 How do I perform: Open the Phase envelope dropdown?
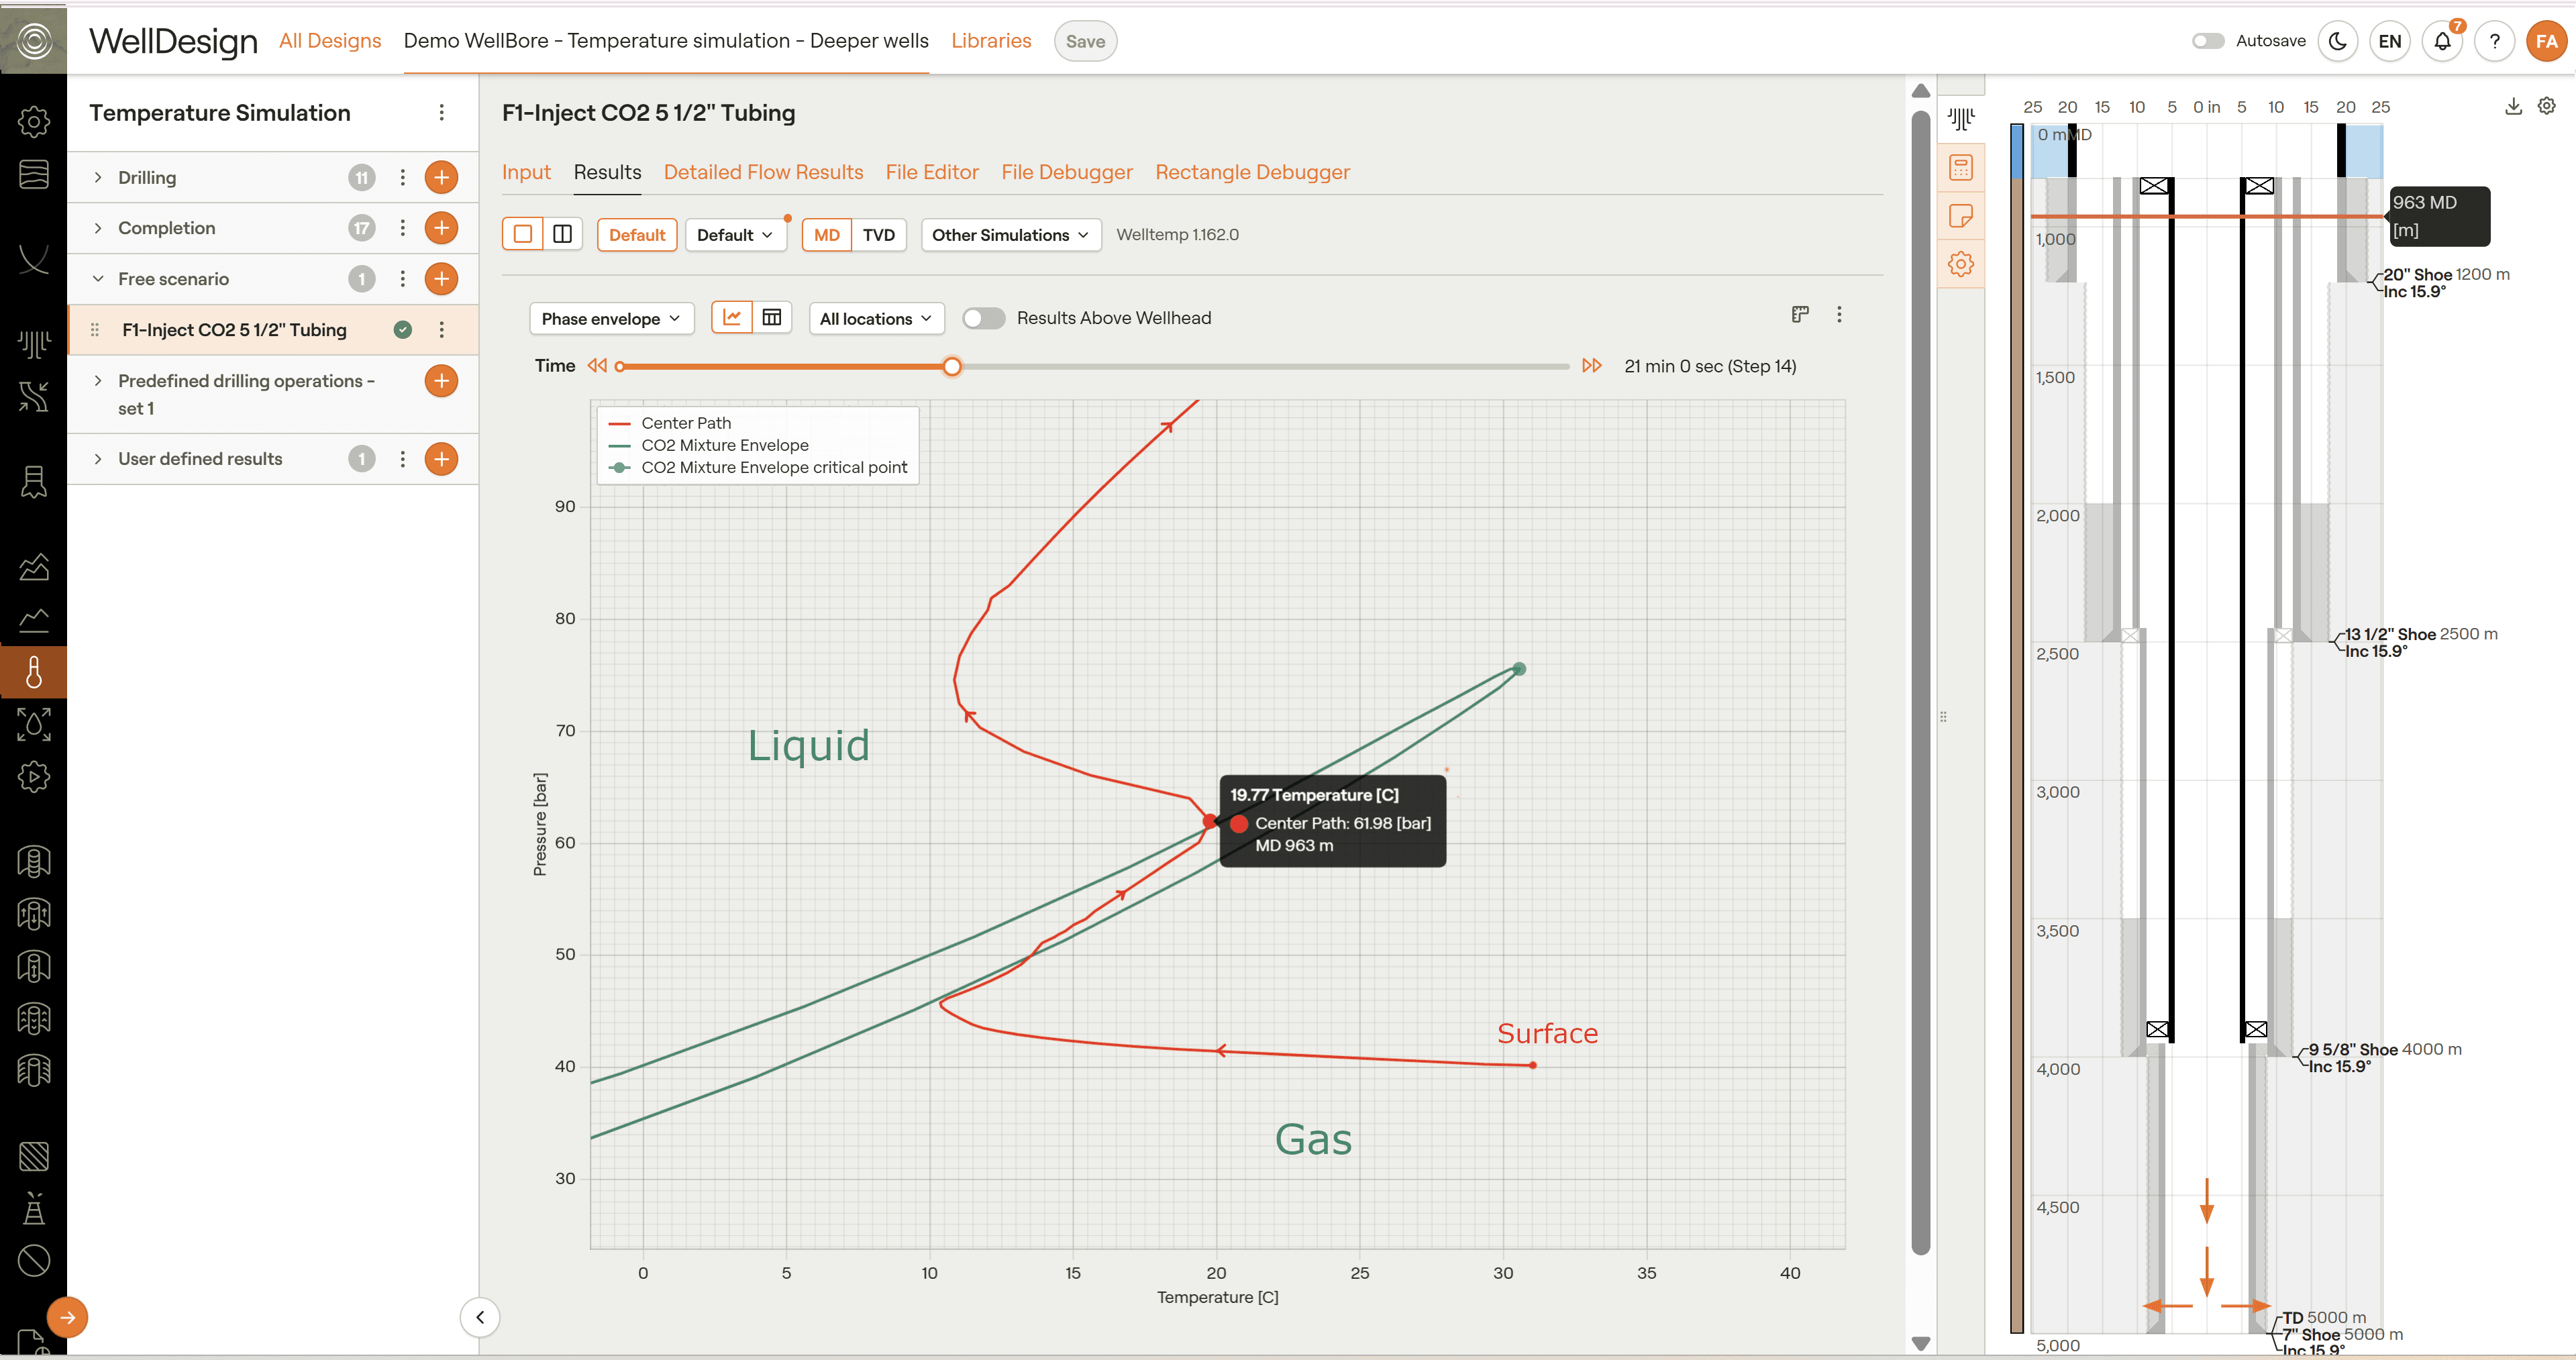coord(611,318)
